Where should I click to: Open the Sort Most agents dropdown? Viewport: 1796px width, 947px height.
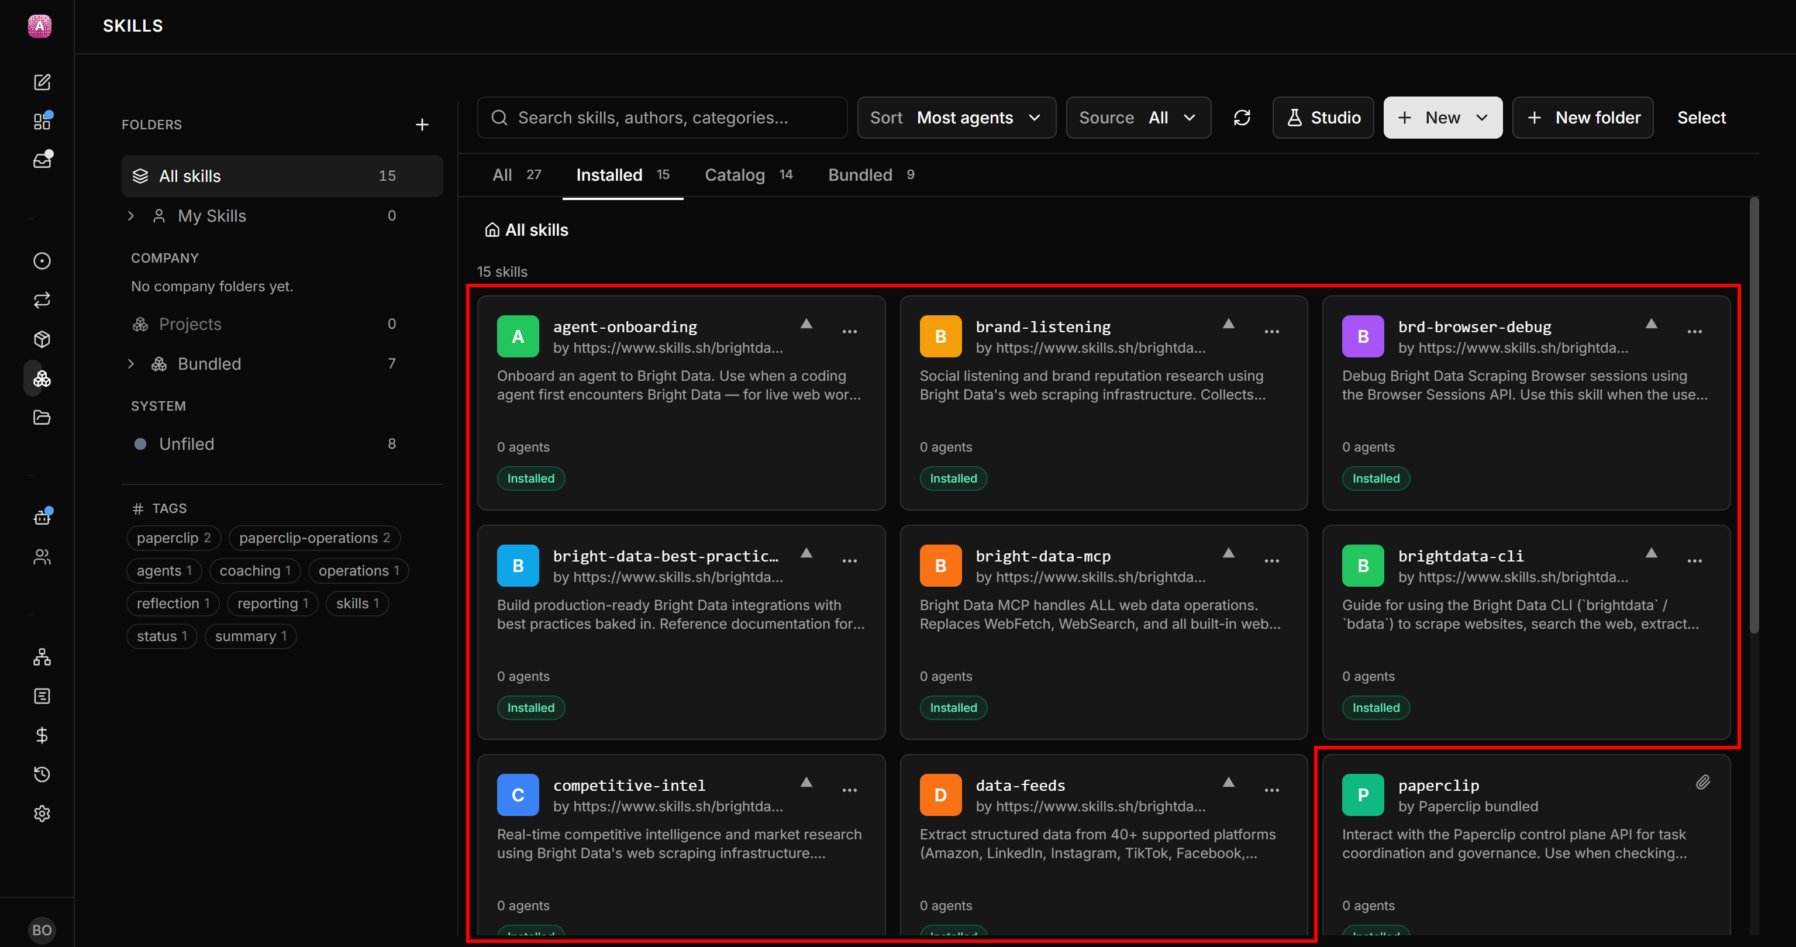pyautogui.click(x=956, y=118)
